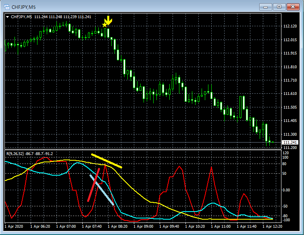Click the 111.200 price scale label
This screenshot has width=304, height=235.
290,148
